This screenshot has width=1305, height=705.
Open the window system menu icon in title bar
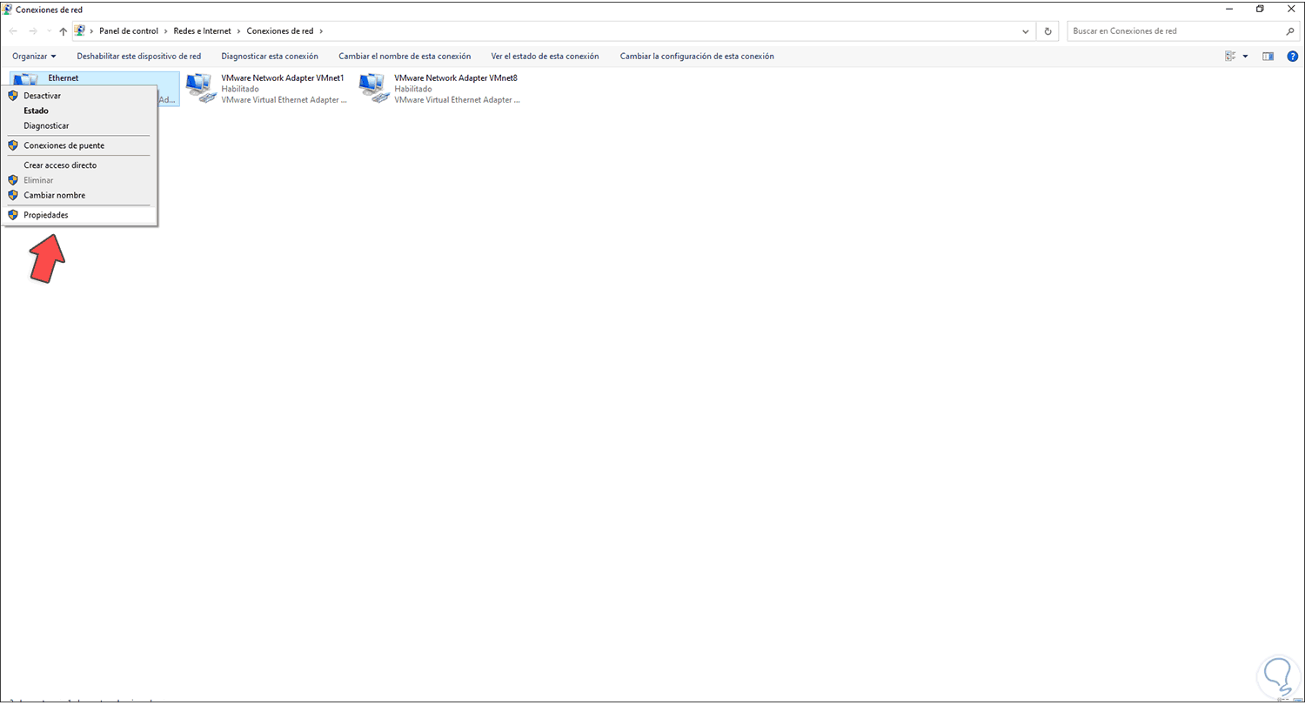point(9,9)
